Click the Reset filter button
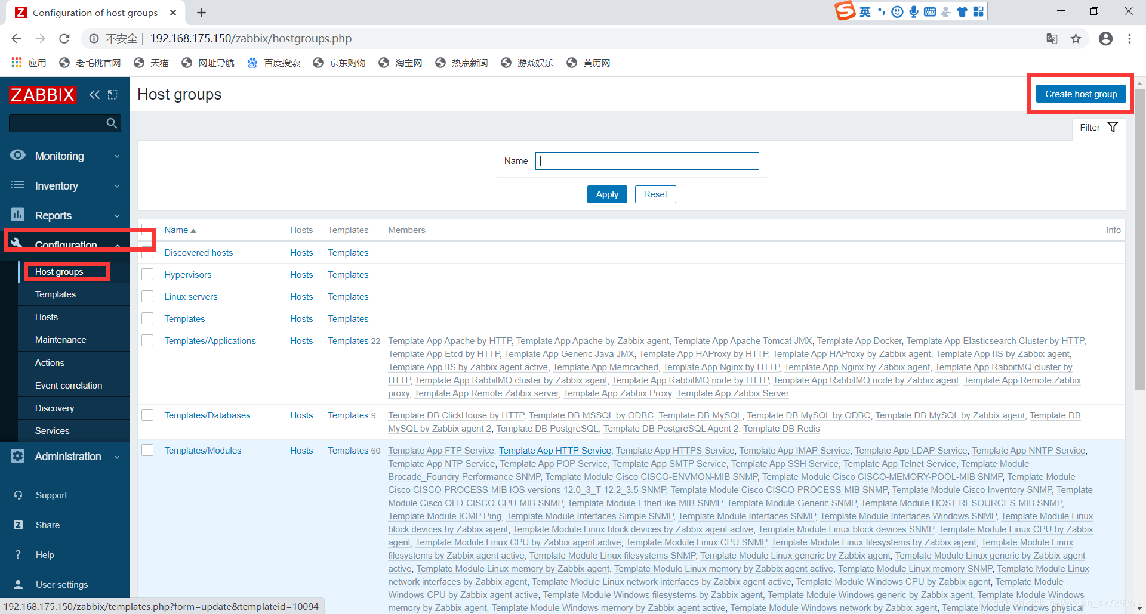The image size is (1146, 614). (655, 194)
